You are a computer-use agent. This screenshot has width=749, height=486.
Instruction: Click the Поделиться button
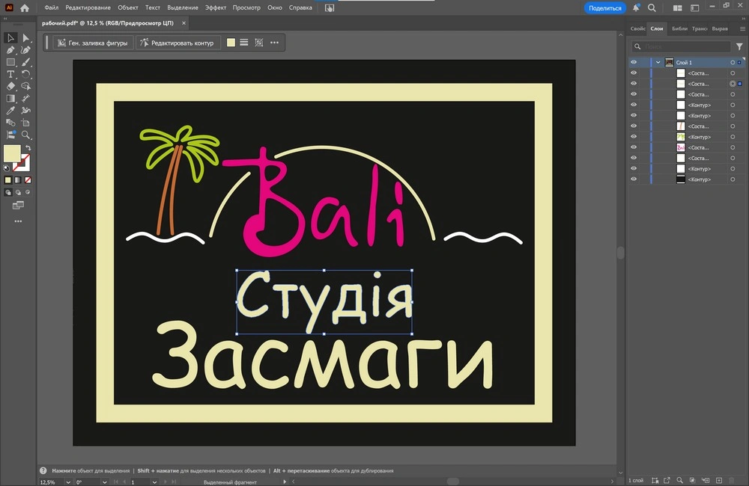[x=604, y=7]
